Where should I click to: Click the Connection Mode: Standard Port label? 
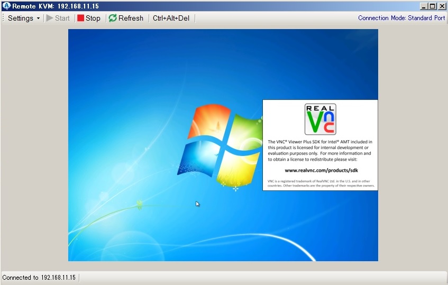401,18
